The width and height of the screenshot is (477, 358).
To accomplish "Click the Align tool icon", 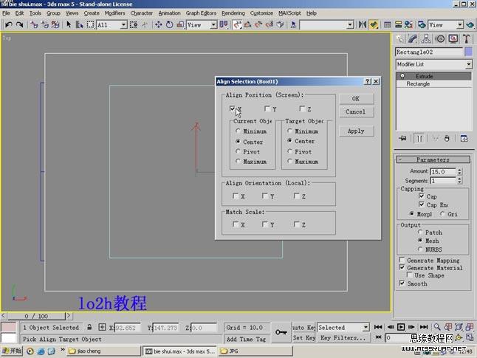I will click(374, 24).
